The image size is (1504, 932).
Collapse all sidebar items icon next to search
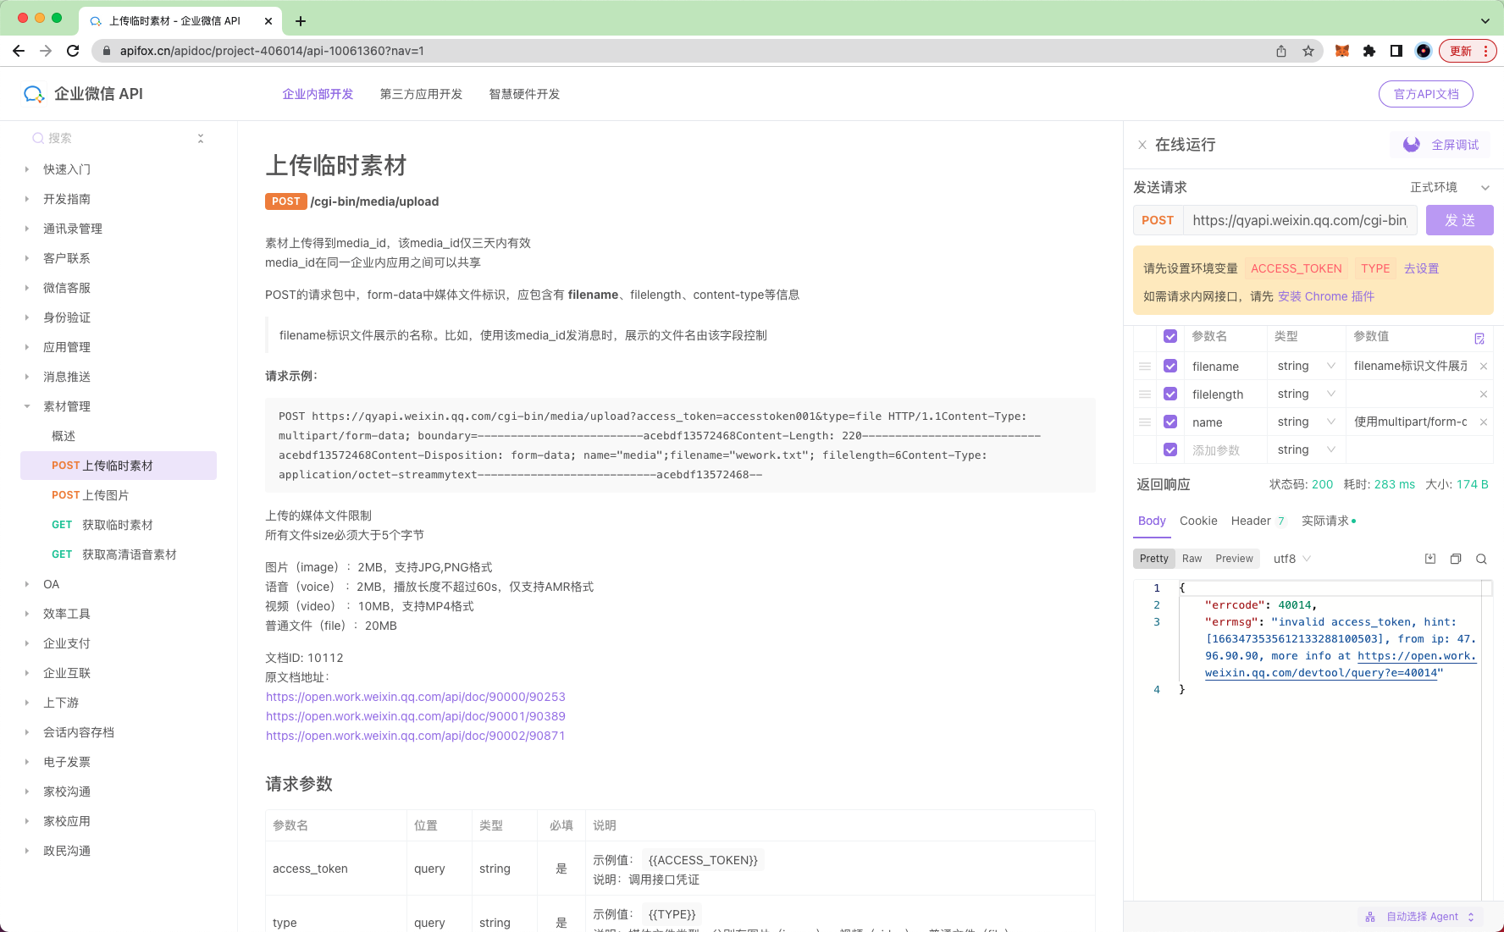(x=201, y=138)
